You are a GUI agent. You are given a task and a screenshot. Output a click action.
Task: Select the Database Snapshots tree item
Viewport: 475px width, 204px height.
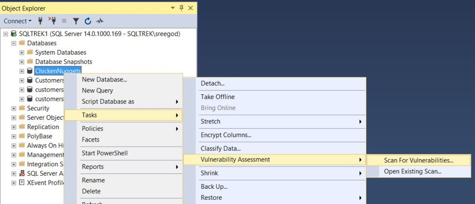[x=64, y=62]
